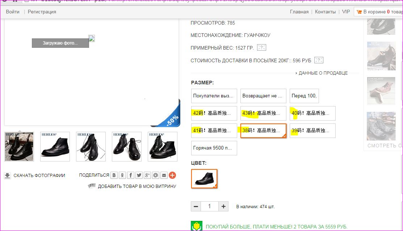
Task: Open the Контакты menu link
Action: (x=325, y=12)
